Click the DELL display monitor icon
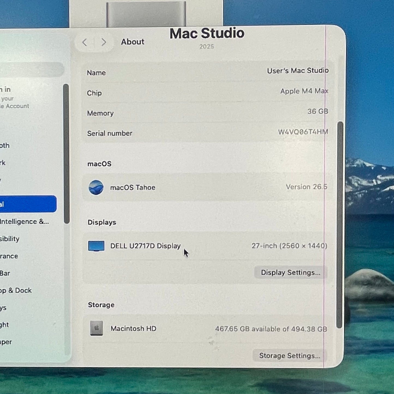394x394 pixels. [96, 246]
